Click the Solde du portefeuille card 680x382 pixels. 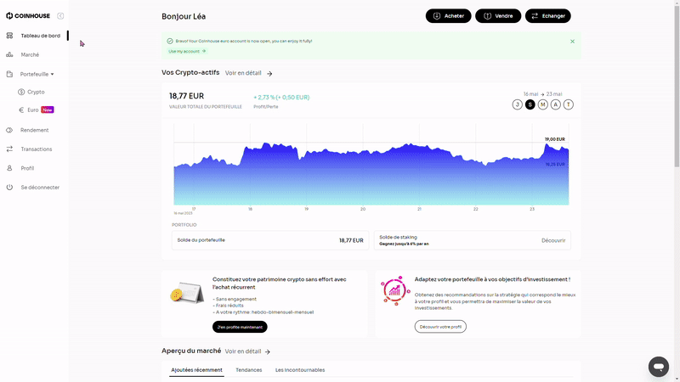tap(270, 240)
